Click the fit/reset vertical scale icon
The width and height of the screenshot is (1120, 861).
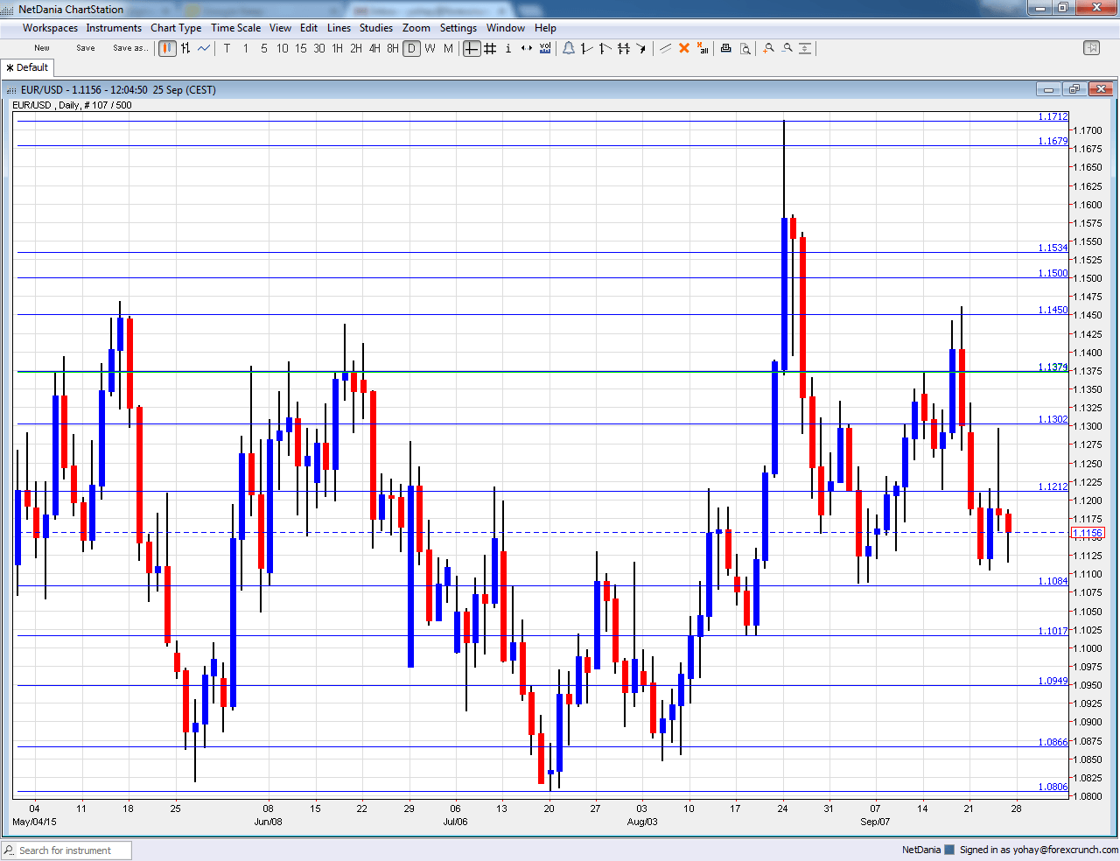(805, 48)
